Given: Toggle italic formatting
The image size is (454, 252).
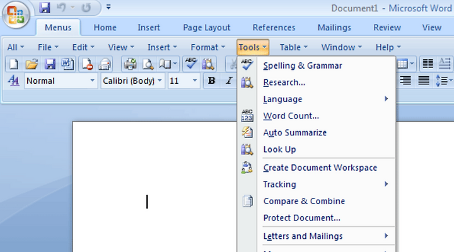Looking at the screenshot, I should coord(229,81).
